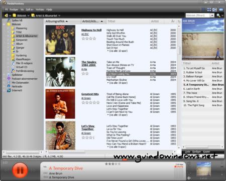Viewport: 226px width, 181px height.
Task: Expand all 10 tracks of Highway to Hell
Action: [x=117, y=51]
